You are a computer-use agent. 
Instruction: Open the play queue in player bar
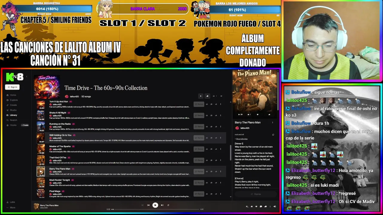coord(247,206)
